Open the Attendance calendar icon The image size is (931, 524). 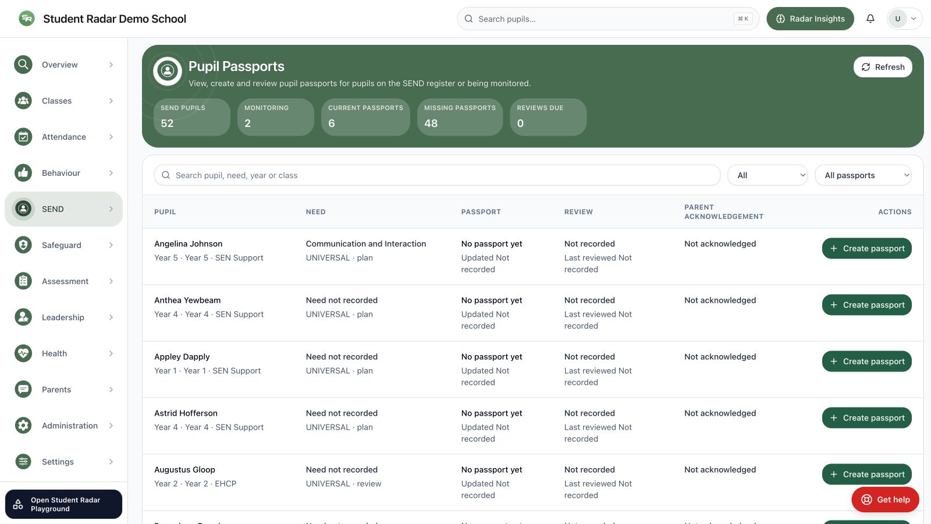[x=23, y=137]
